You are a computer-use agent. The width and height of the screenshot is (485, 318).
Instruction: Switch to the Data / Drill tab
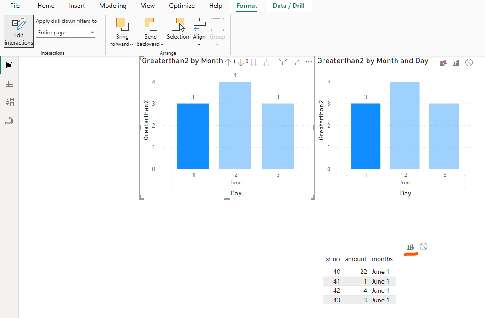(x=289, y=6)
